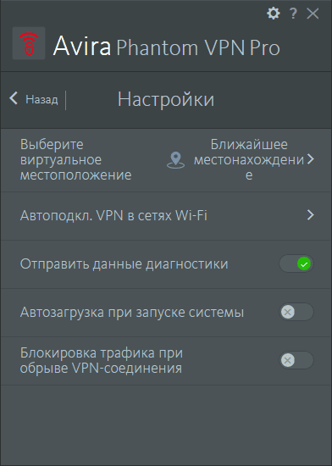Screen dimensions: 332x466
Task: Click the Отправить данные диагностики label
Action: click(x=125, y=264)
